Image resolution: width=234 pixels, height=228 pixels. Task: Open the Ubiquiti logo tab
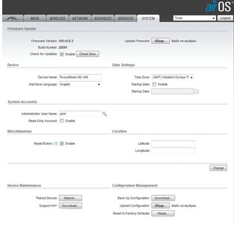[x=13, y=18]
